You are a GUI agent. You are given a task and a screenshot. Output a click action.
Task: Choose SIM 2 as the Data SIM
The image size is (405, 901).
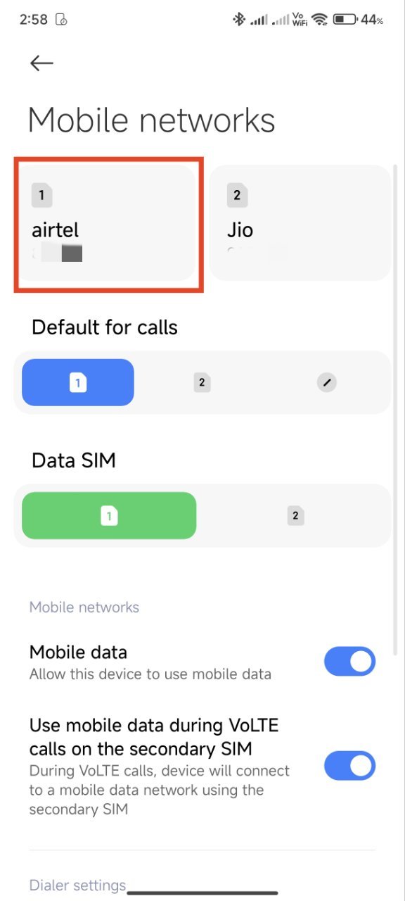tap(295, 515)
